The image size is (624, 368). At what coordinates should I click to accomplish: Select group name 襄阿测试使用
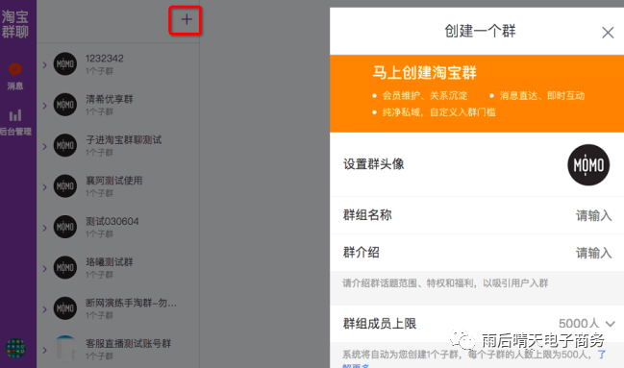coord(114,181)
